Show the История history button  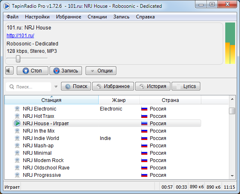pos(153,86)
